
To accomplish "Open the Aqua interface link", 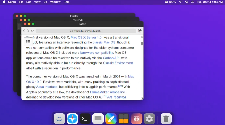I will point(47,87).
